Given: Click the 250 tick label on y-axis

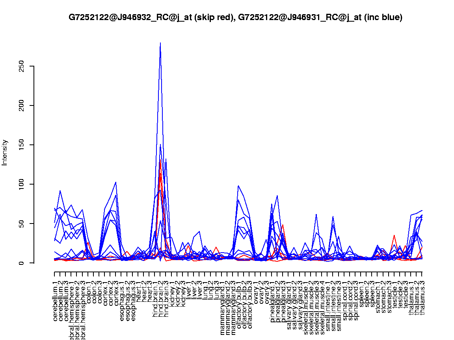Looking at the screenshot, I should coord(22,66).
